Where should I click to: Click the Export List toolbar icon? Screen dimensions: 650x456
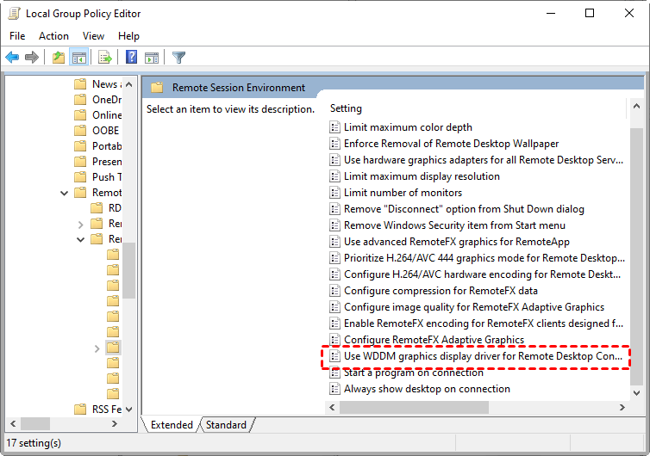[x=104, y=58]
